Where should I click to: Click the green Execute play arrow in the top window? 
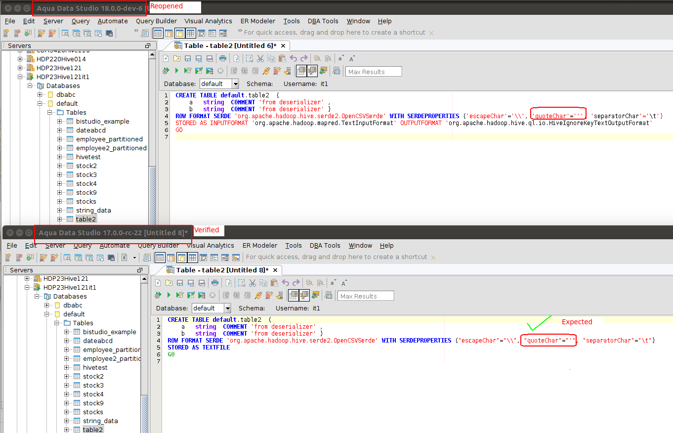click(176, 71)
